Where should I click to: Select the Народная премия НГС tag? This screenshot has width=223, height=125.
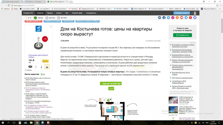[x=33, y=21]
